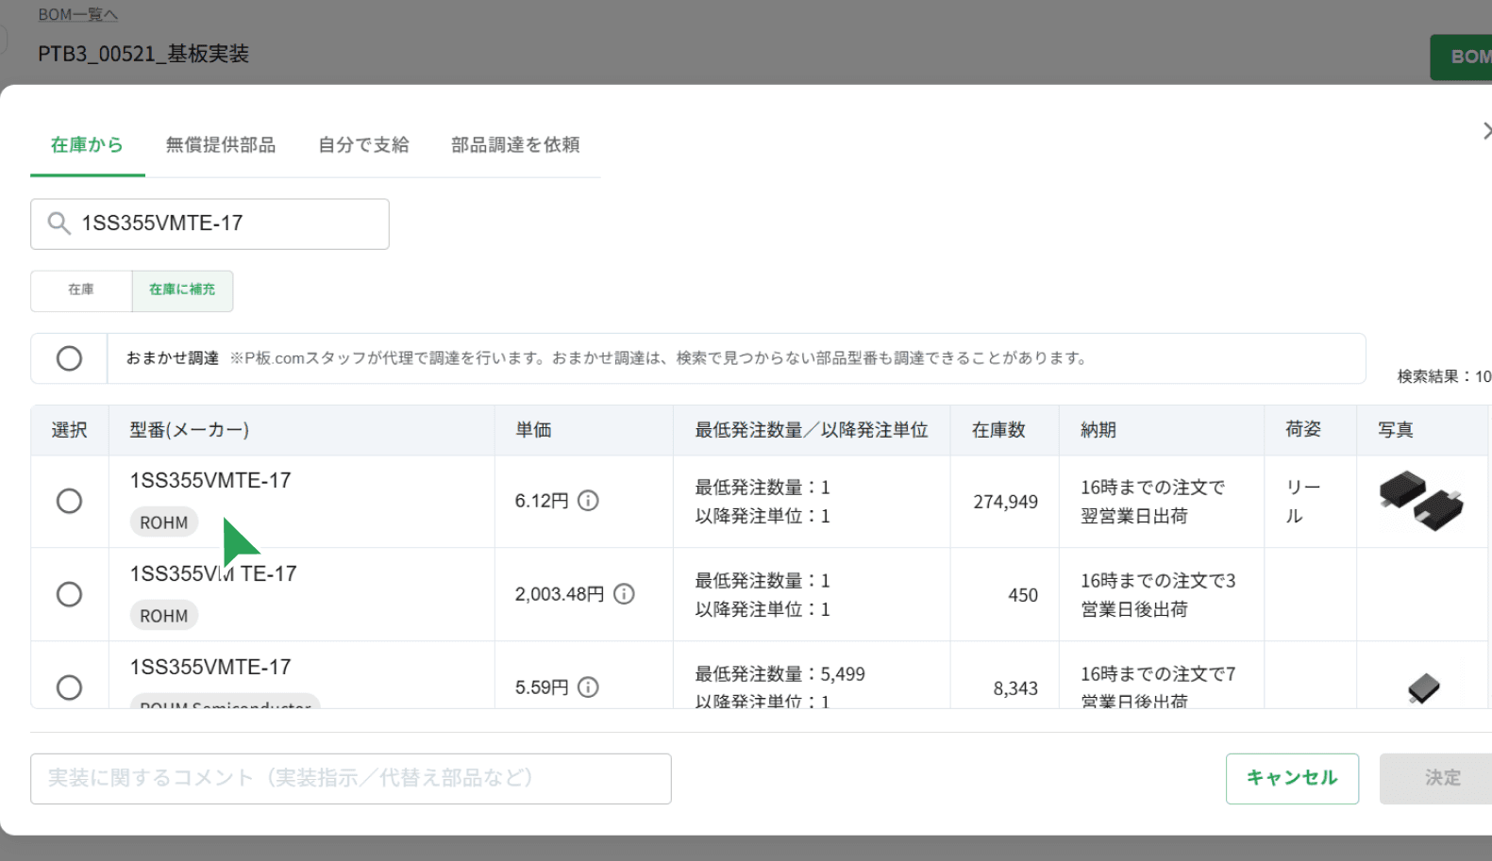Click info icon next to 5.59円 price
The width and height of the screenshot is (1492, 861).
coord(588,687)
